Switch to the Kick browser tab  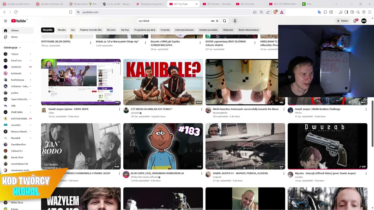tap(316, 4)
